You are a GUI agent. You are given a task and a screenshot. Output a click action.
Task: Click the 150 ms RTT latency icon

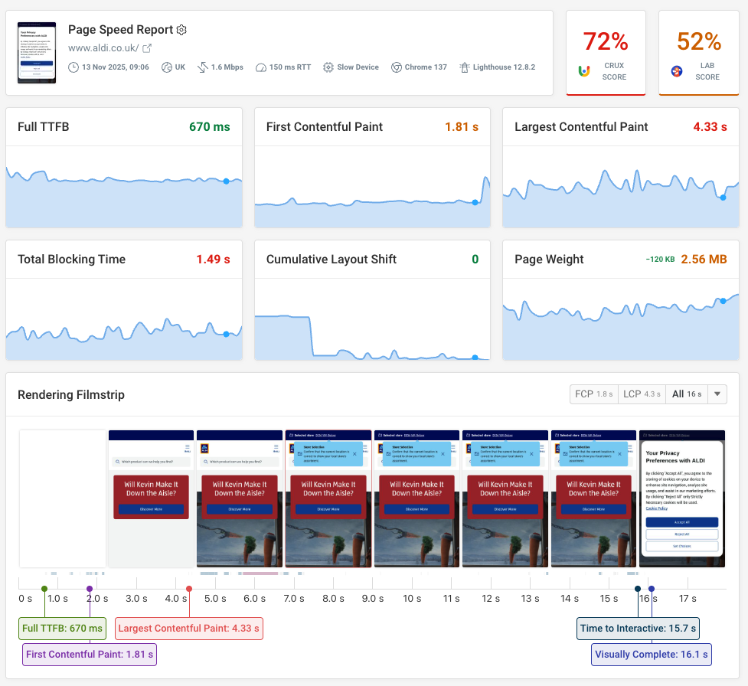pyautogui.click(x=261, y=66)
